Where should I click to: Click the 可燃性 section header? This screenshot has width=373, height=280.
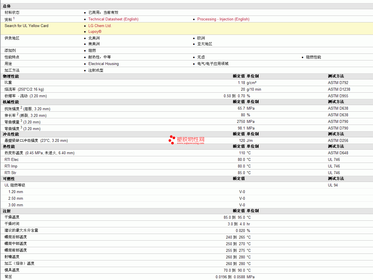[x=9, y=179]
